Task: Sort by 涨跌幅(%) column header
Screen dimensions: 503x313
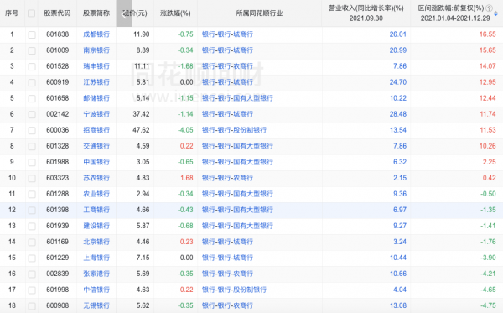Action: (x=175, y=13)
